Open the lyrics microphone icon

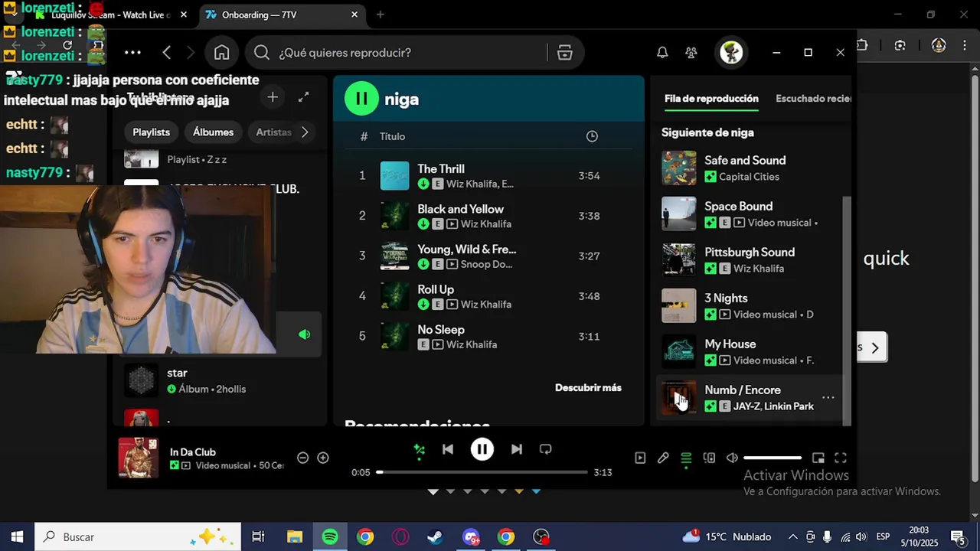coord(663,458)
